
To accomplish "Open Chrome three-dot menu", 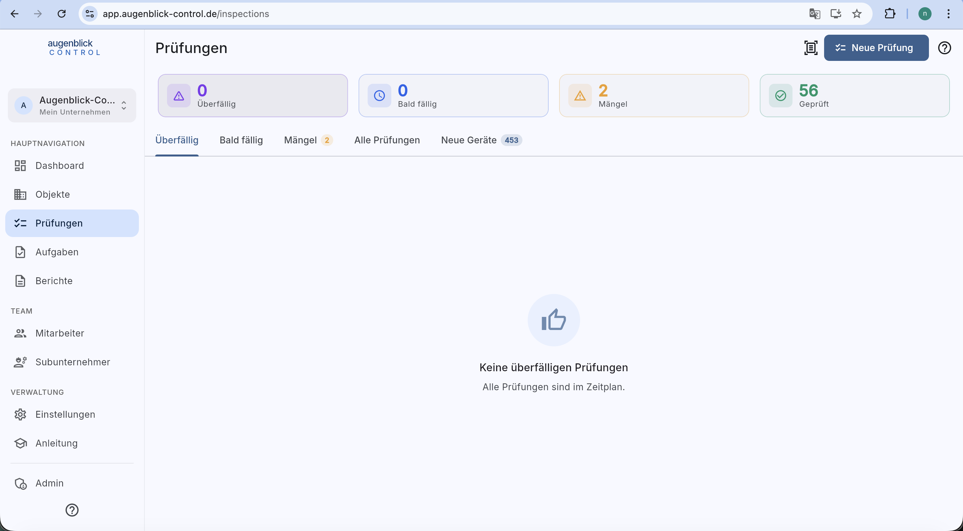I will click(x=948, y=14).
